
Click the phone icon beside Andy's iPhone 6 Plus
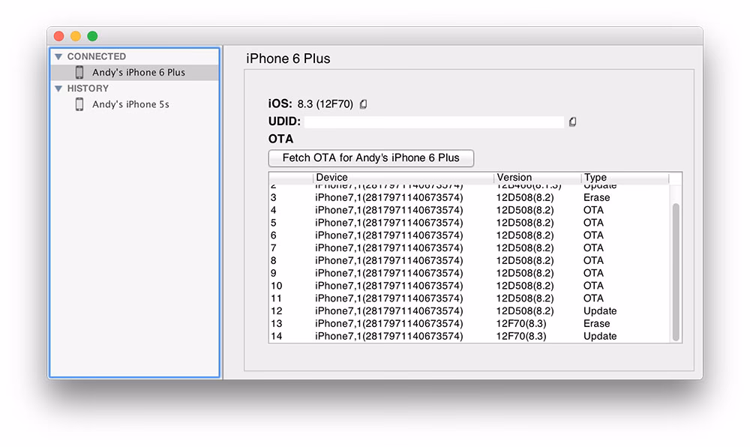point(79,73)
